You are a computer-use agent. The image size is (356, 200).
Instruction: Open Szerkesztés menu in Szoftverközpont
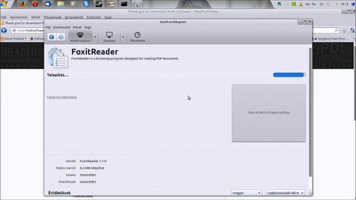click(62, 27)
